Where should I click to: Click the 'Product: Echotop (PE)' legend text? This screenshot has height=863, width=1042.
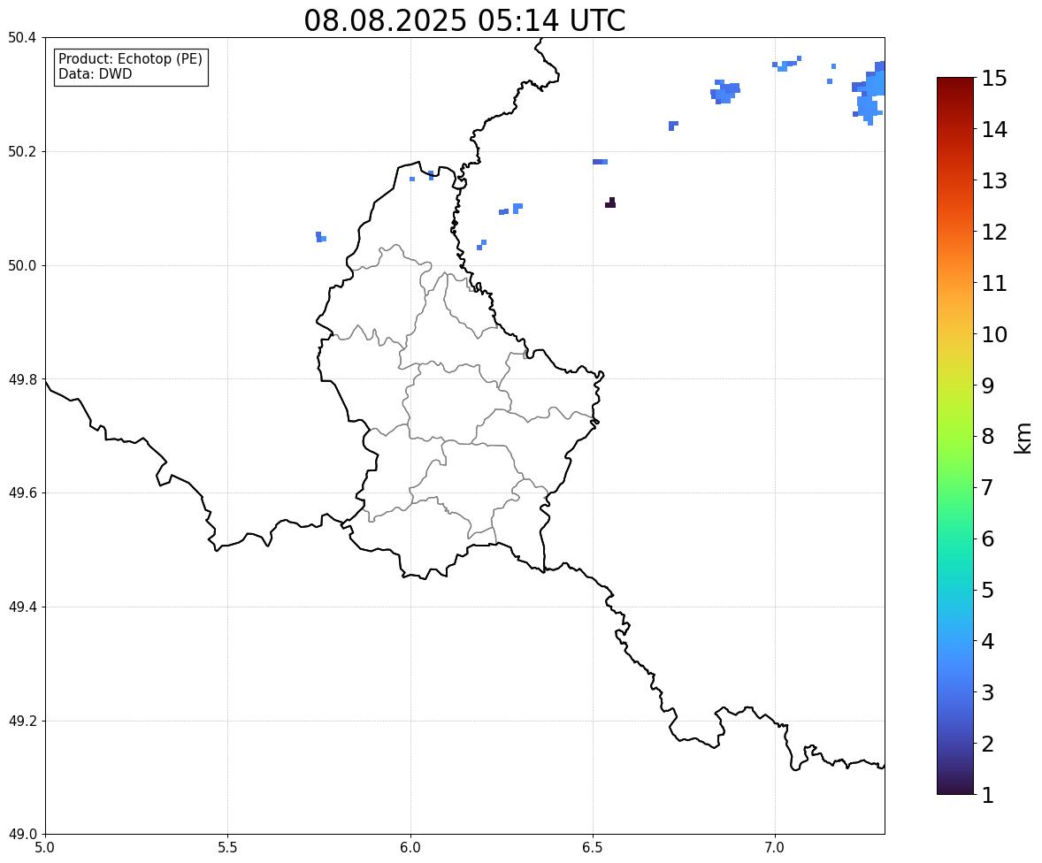130,59
